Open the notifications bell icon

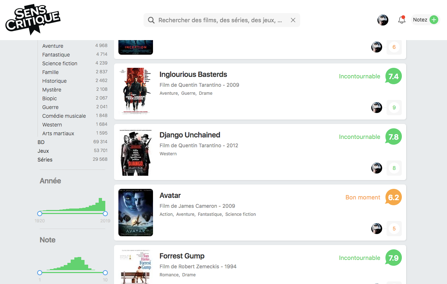402,20
